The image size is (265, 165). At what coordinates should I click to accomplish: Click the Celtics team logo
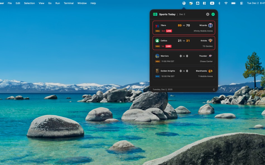tap(158, 40)
